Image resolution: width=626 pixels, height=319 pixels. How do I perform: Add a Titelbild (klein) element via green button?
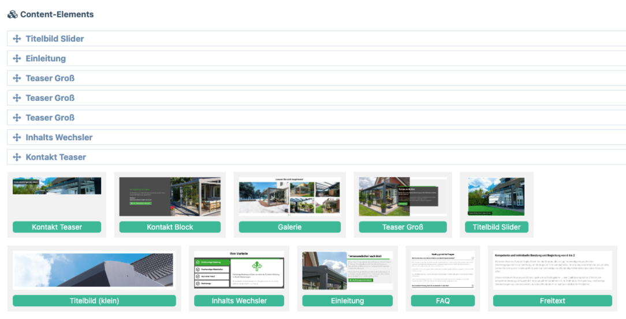[94, 301]
